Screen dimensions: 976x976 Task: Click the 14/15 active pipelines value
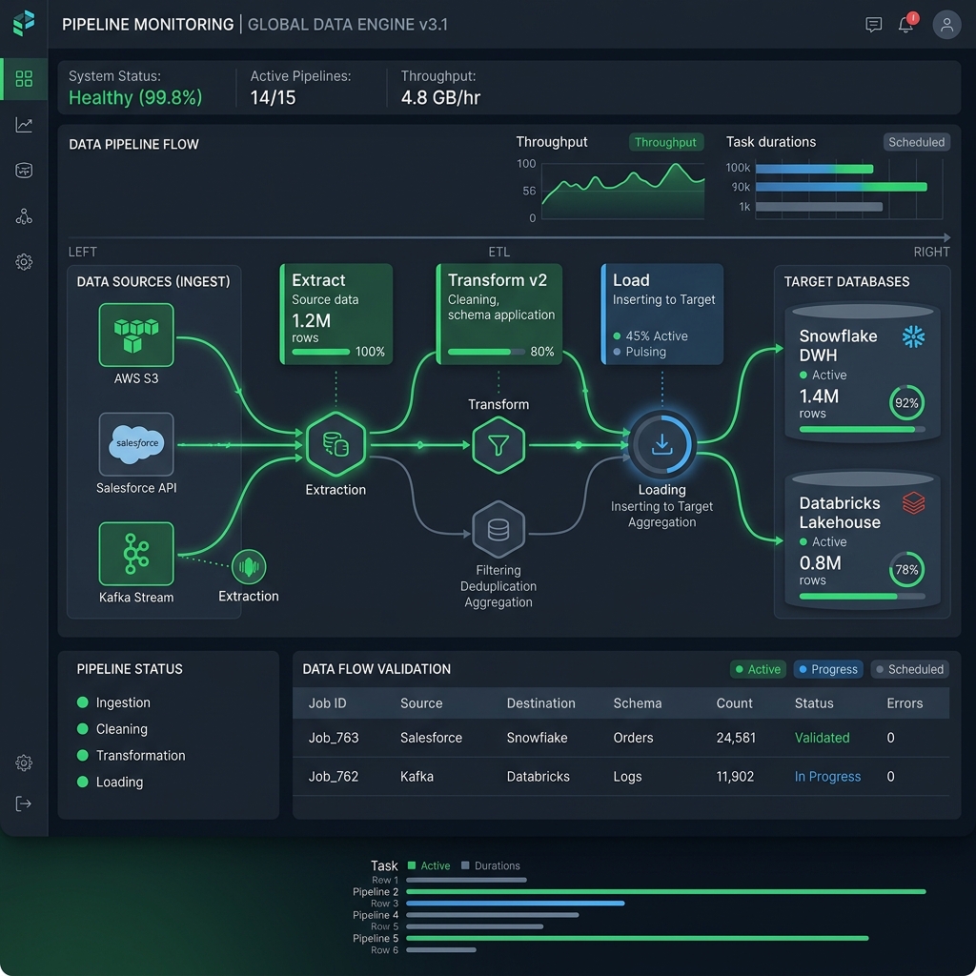tap(273, 98)
